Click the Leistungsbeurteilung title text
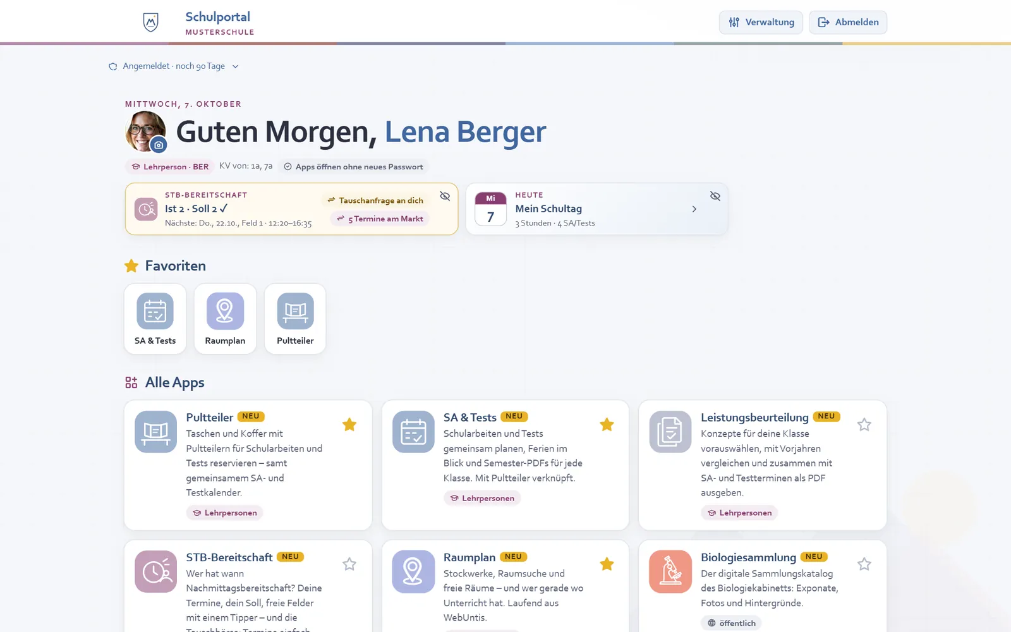The height and width of the screenshot is (632, 1011). click(x=754, y=418)
